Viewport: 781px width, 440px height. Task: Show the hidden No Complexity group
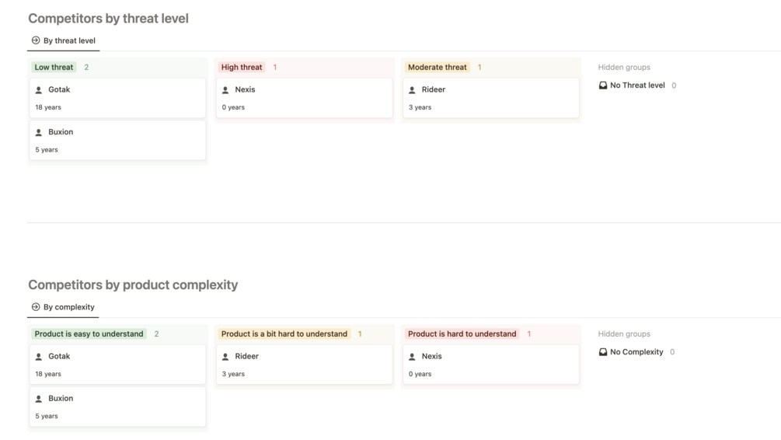(636, 352)
